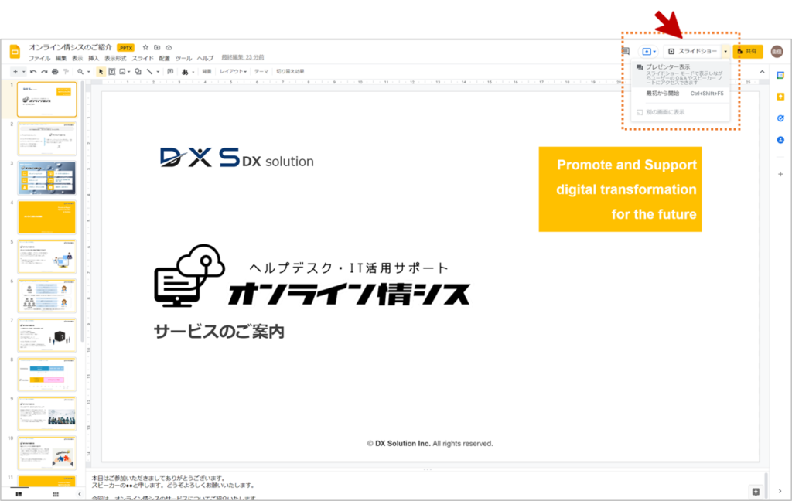Click the user account avatar
Screen dimensions: 792x501
point(777,51)
